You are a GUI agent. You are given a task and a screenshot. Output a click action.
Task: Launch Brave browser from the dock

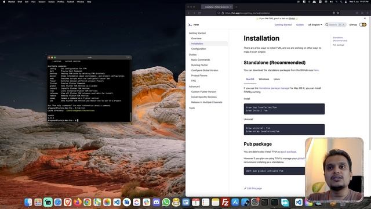(x=68, y=202)
